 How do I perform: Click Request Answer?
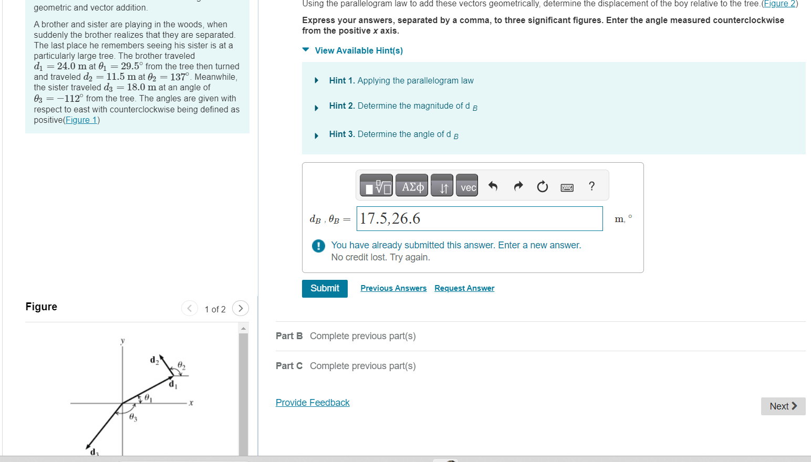click(464, 288)
